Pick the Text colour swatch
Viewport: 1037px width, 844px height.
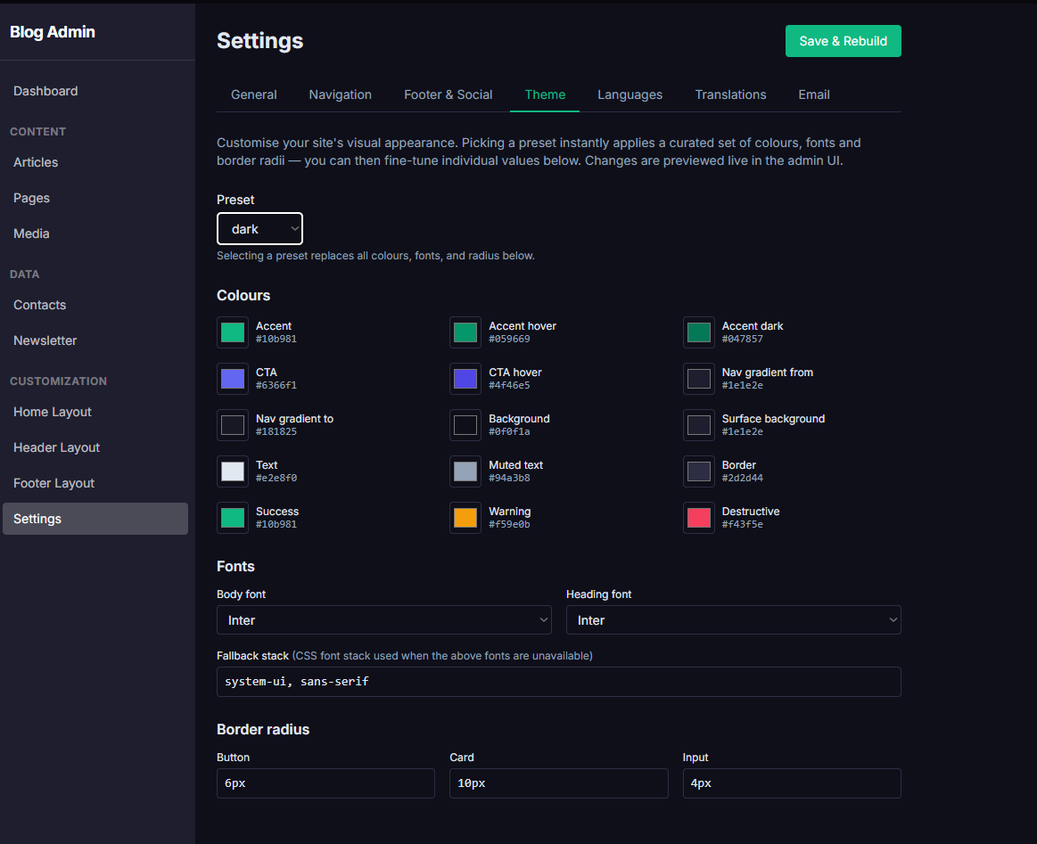233,471
